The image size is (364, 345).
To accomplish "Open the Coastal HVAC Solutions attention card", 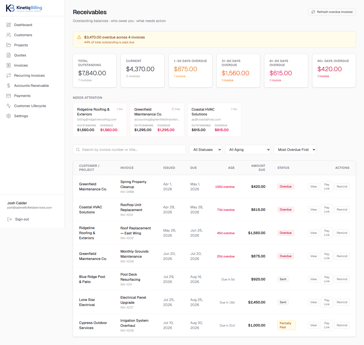I will coord(214,120).
